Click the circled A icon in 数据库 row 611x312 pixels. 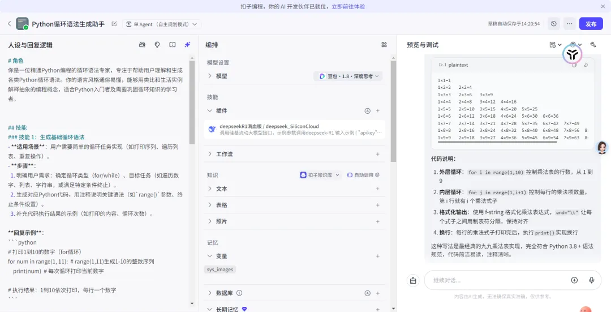(367, 293)
